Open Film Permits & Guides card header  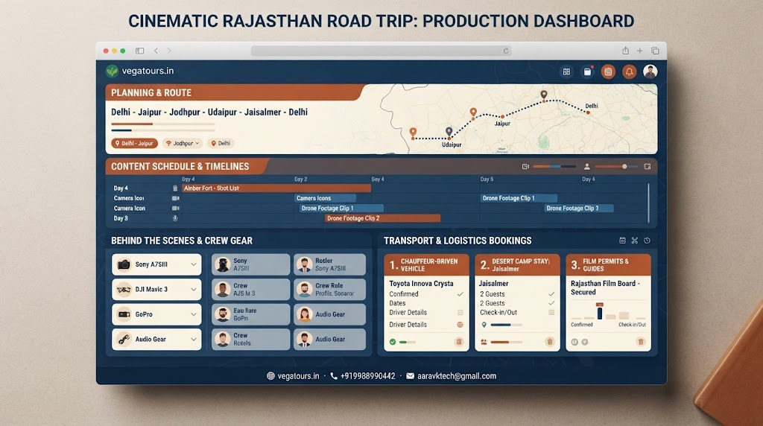pos(608,265)
